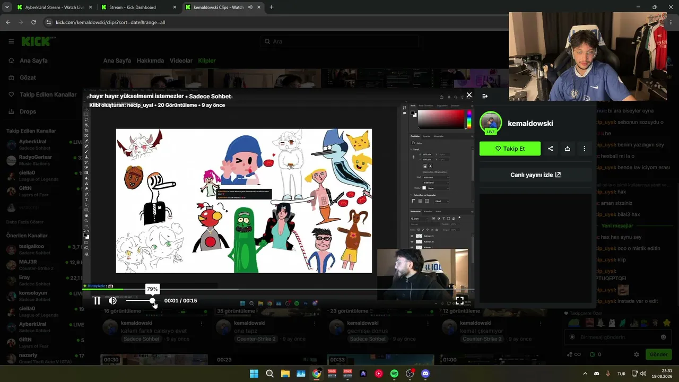This screenshot has width=679, height=382.
Task: Open the browser tab search dropdown
Action: coord(7,7)
